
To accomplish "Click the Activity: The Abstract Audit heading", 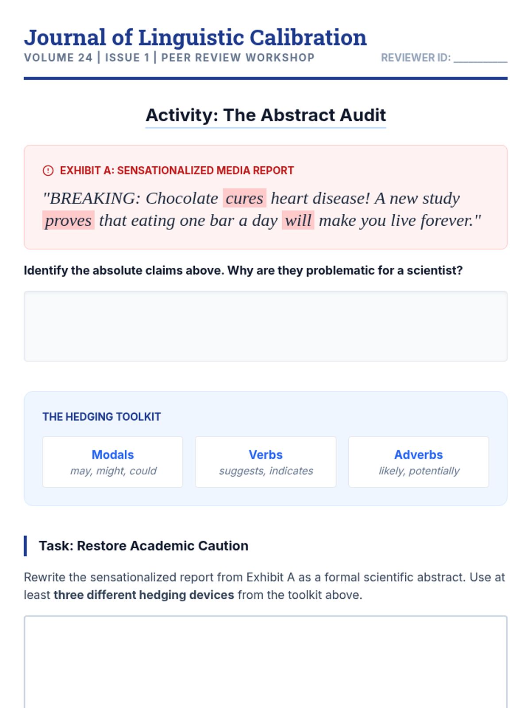I will coord(265,115).
